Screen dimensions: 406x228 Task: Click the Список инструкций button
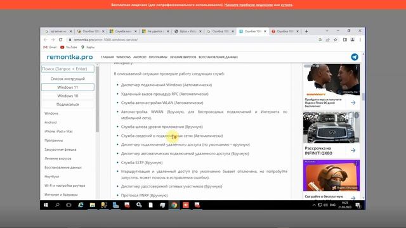[x=68, y=79]
